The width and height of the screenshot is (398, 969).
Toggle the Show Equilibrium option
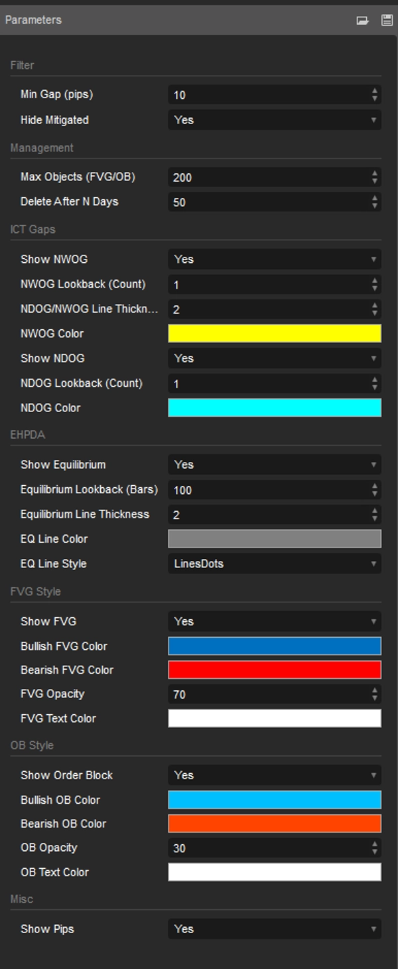click(x=274, y=465)
